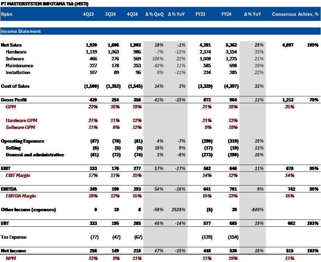This screenshot has width=321, height=262.
Task: Click Cost of Sales FY YoY '32%'
Action: [259, 86]
